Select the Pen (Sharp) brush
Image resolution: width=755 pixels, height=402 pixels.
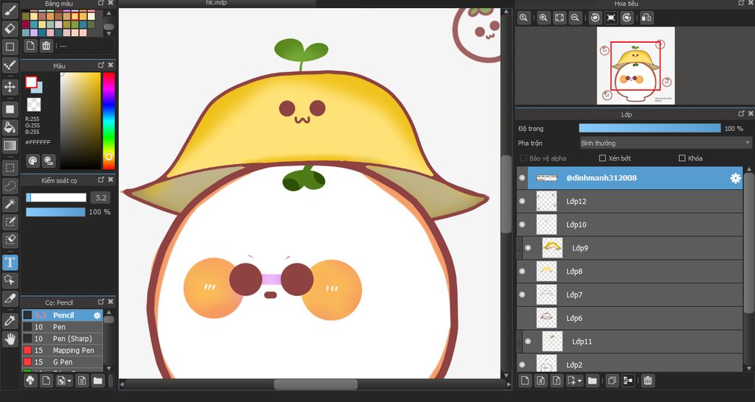(x=62, y=339)
